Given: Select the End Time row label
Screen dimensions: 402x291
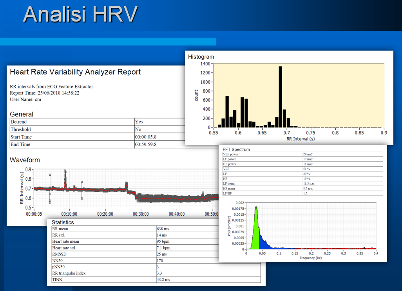Looking at the screenshot, I should (x=20, y=144).
